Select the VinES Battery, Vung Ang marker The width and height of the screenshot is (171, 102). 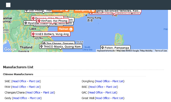click(51, 34)
